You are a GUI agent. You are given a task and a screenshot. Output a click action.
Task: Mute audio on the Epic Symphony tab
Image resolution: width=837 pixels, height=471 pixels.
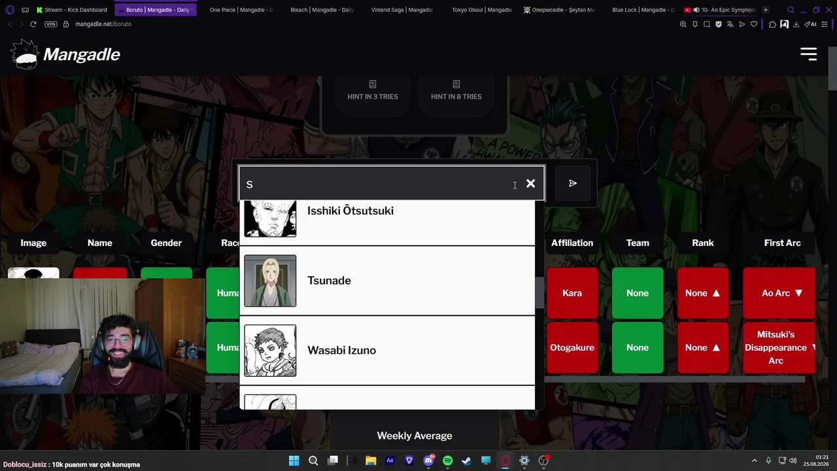pyautogui.click(x=696, y=10)
